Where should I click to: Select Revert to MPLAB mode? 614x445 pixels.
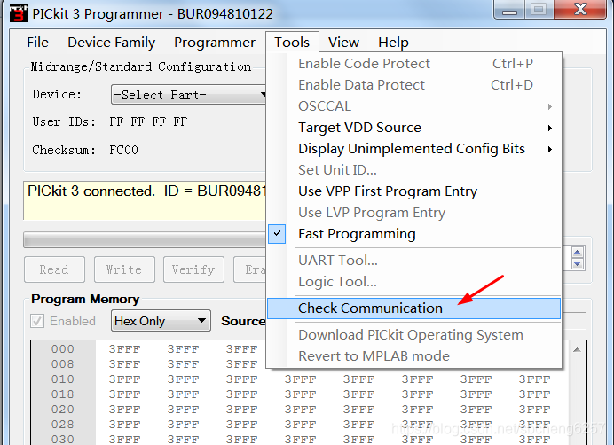[414, 356]
